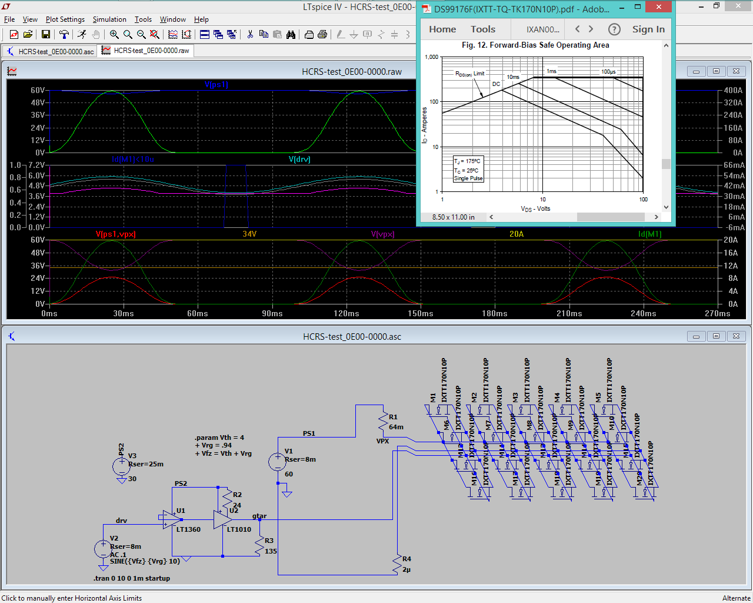Open the Tools menu in LTspice

143,19
